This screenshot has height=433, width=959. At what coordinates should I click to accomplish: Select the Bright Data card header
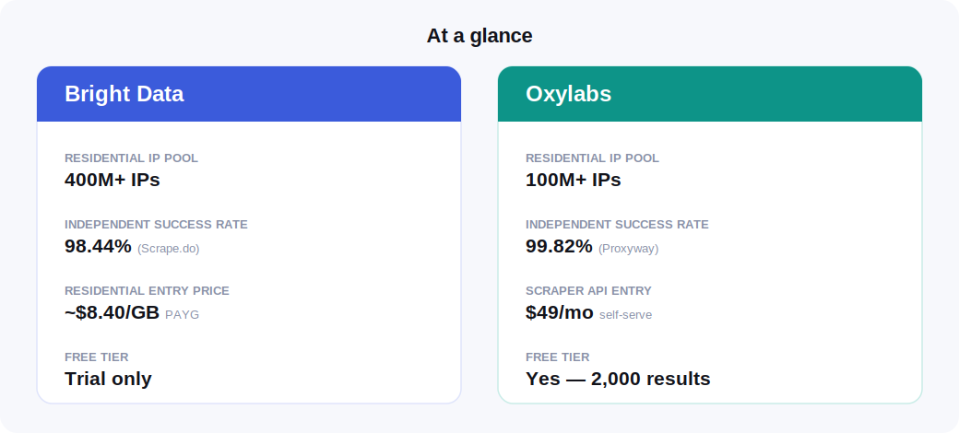pyautogui.click(x=249, y=94)
